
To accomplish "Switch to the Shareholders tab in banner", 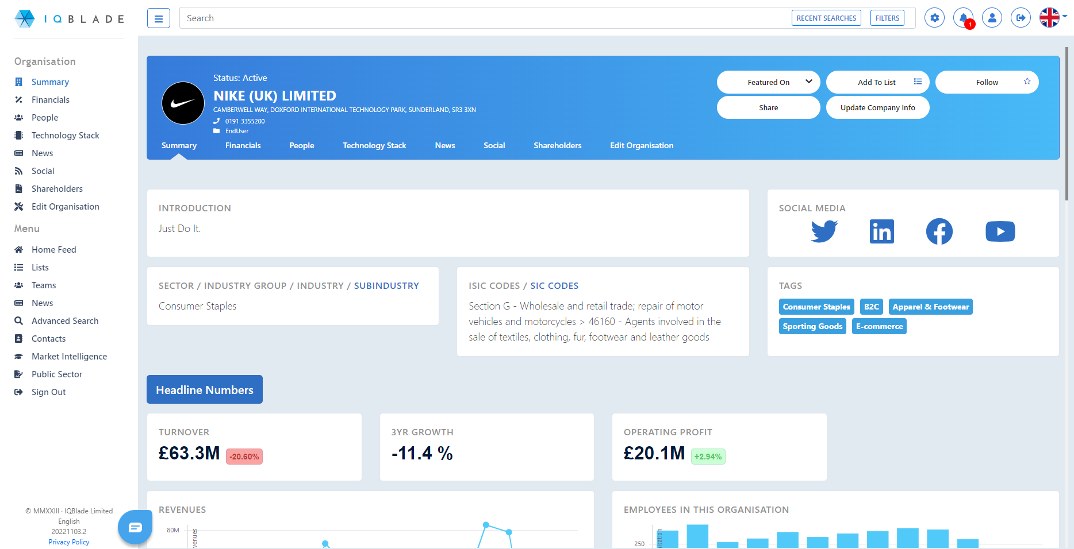I will click(557, 145).
